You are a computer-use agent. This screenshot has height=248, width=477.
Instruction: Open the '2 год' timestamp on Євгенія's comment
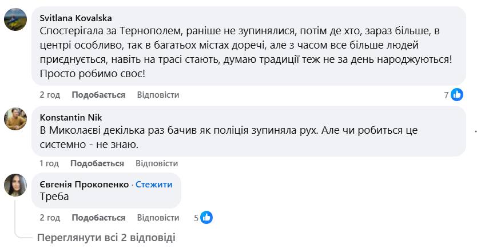point(50,218)
